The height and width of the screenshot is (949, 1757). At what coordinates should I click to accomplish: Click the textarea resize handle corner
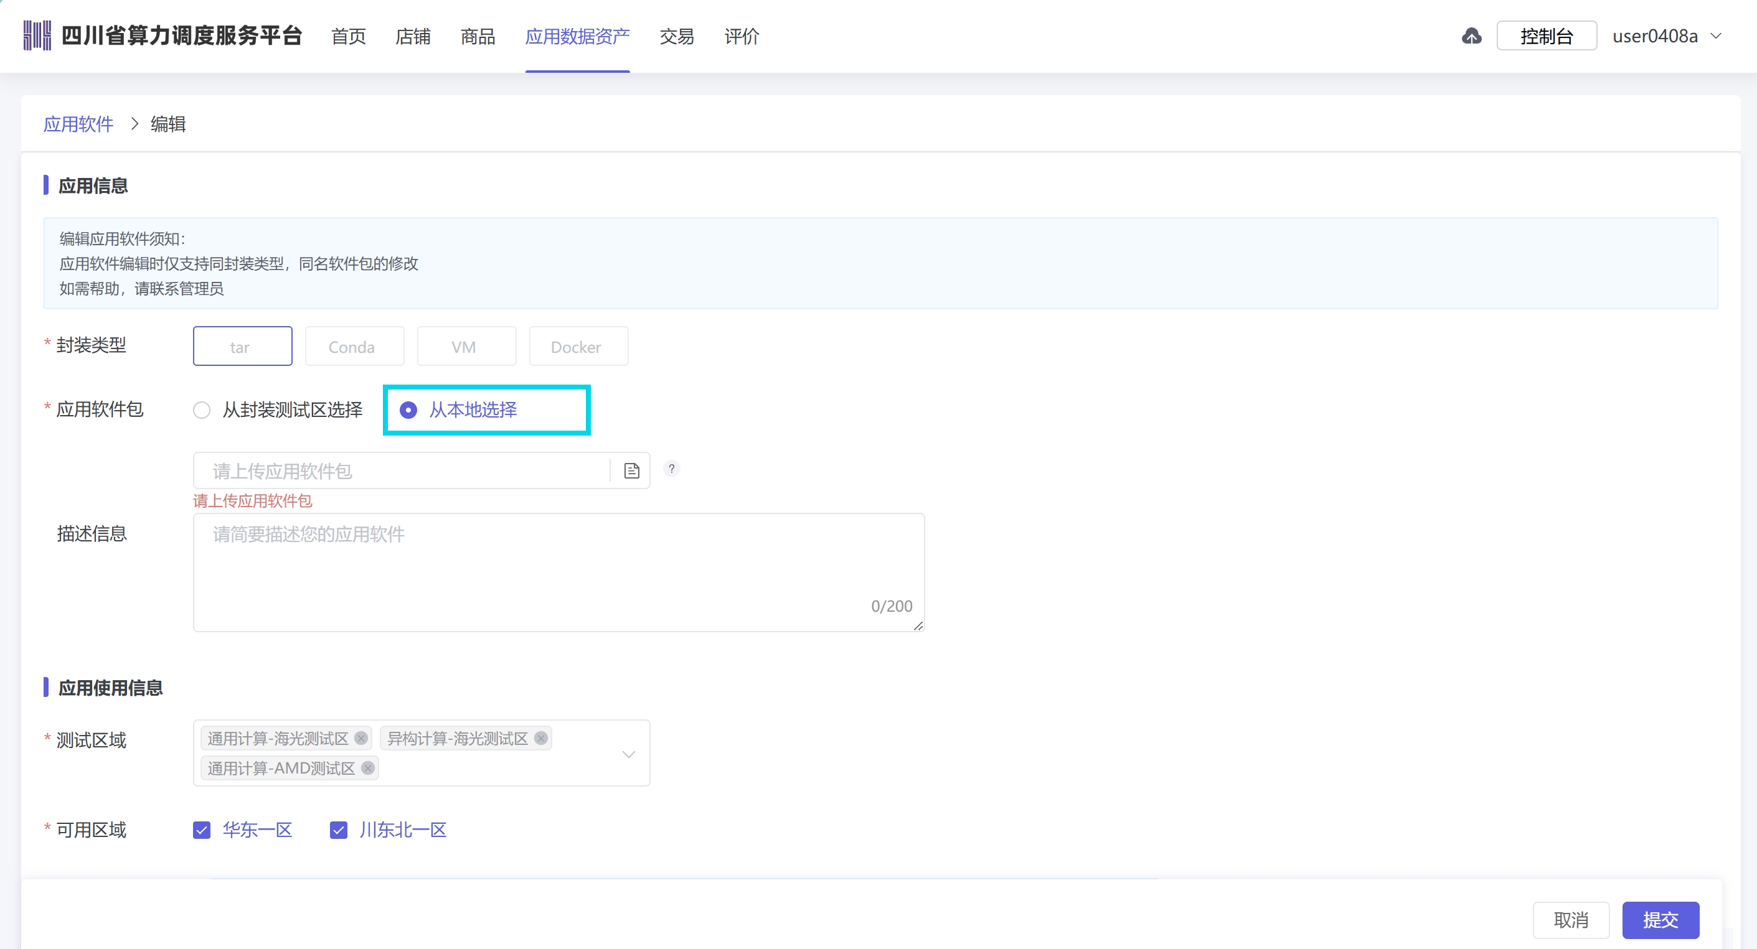(918, 625)
